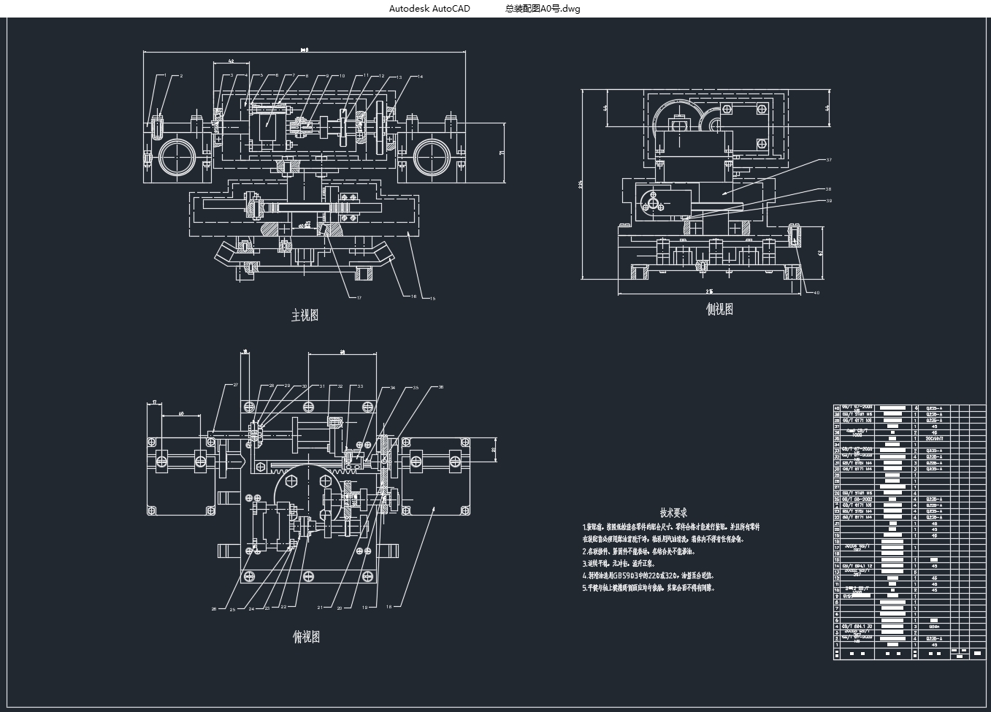
Task: Click requirement line 5 about 平键
Action: click(x=648, y=587)
